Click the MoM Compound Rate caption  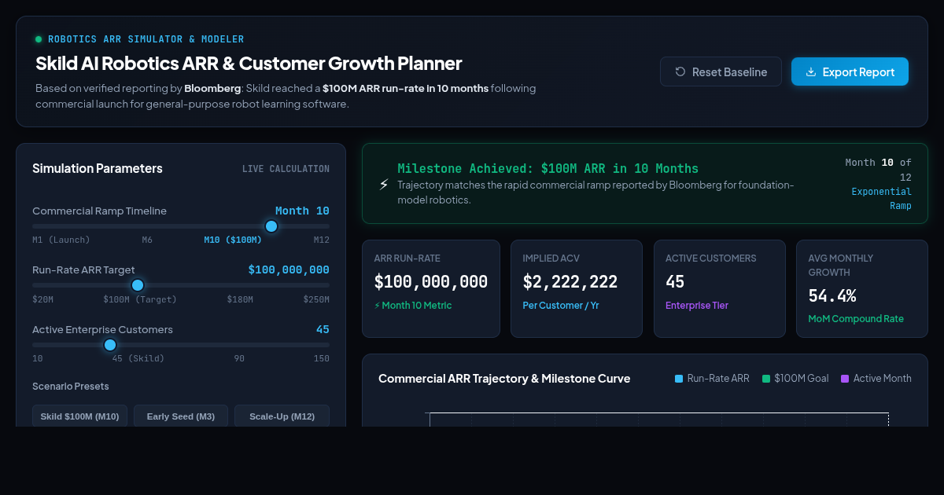click(x=856, y=319)
